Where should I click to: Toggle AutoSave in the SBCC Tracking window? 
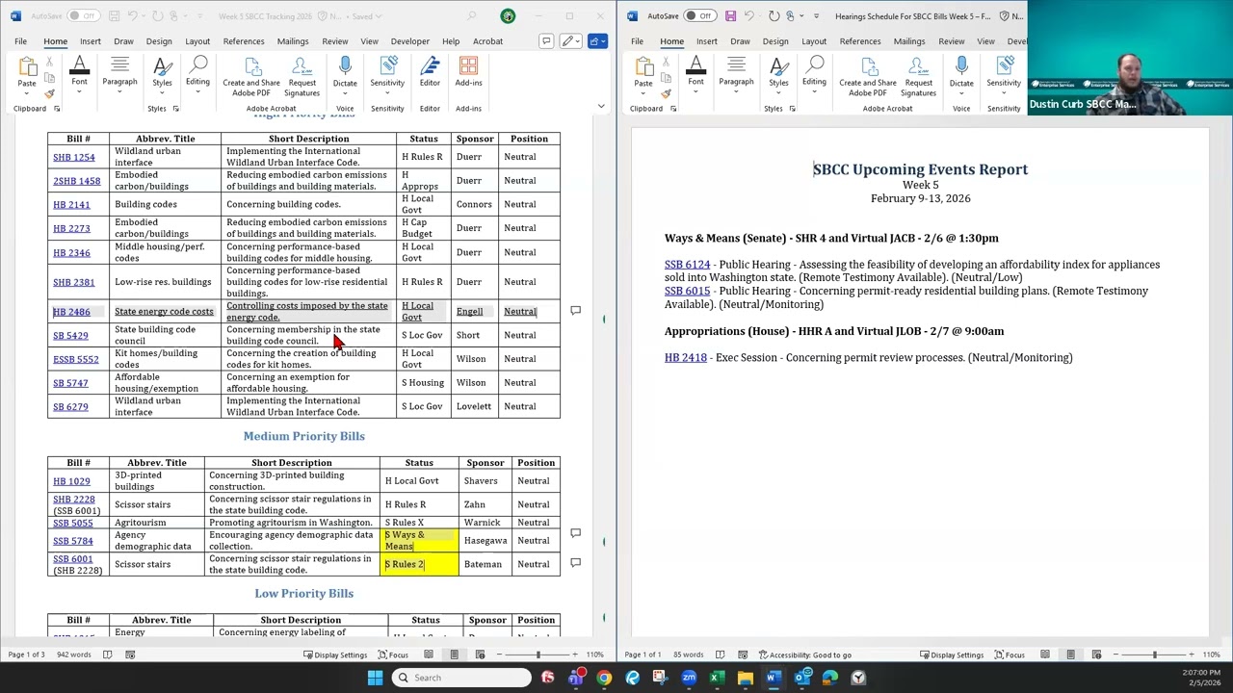(x=83, y=16)
